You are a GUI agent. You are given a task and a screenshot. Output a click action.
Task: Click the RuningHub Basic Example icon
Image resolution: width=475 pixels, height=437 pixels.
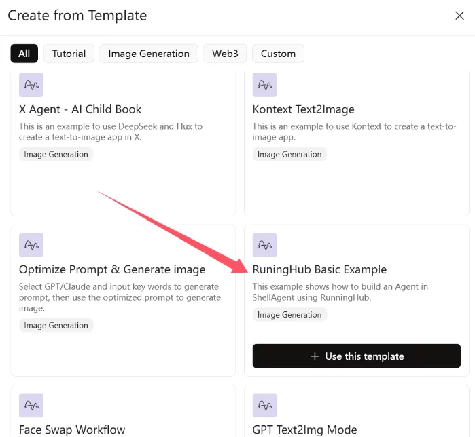pyautogui.click(x=264, y=245)
